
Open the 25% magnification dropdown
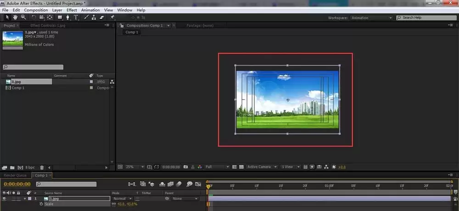pyautogui.click(x=135, y=167)
